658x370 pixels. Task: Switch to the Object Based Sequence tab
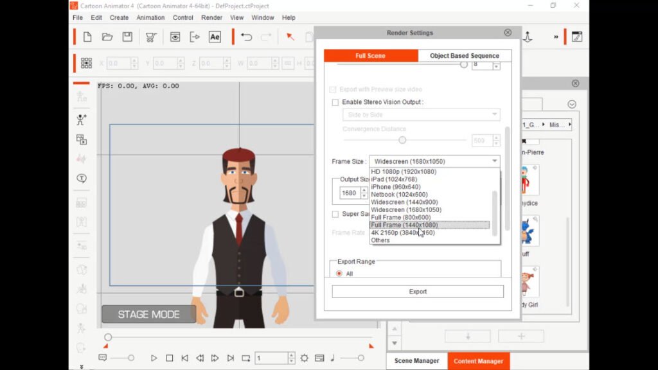(465, 55)
